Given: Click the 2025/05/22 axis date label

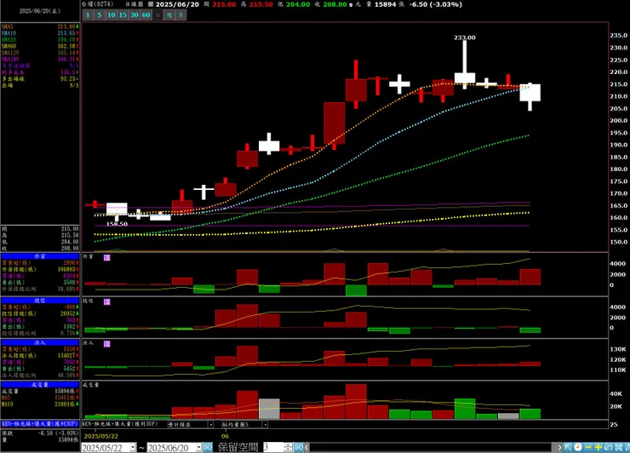Looking at the screenshot, I should point(101,436).
